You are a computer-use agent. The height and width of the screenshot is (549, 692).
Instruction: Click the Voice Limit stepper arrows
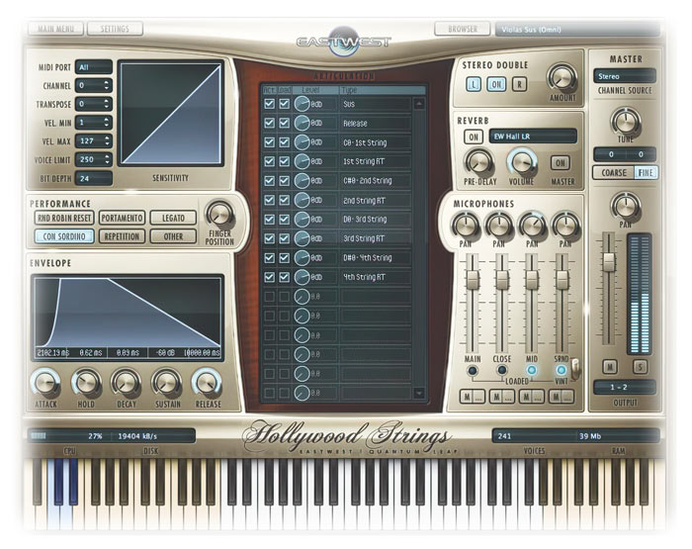(107, 159)
